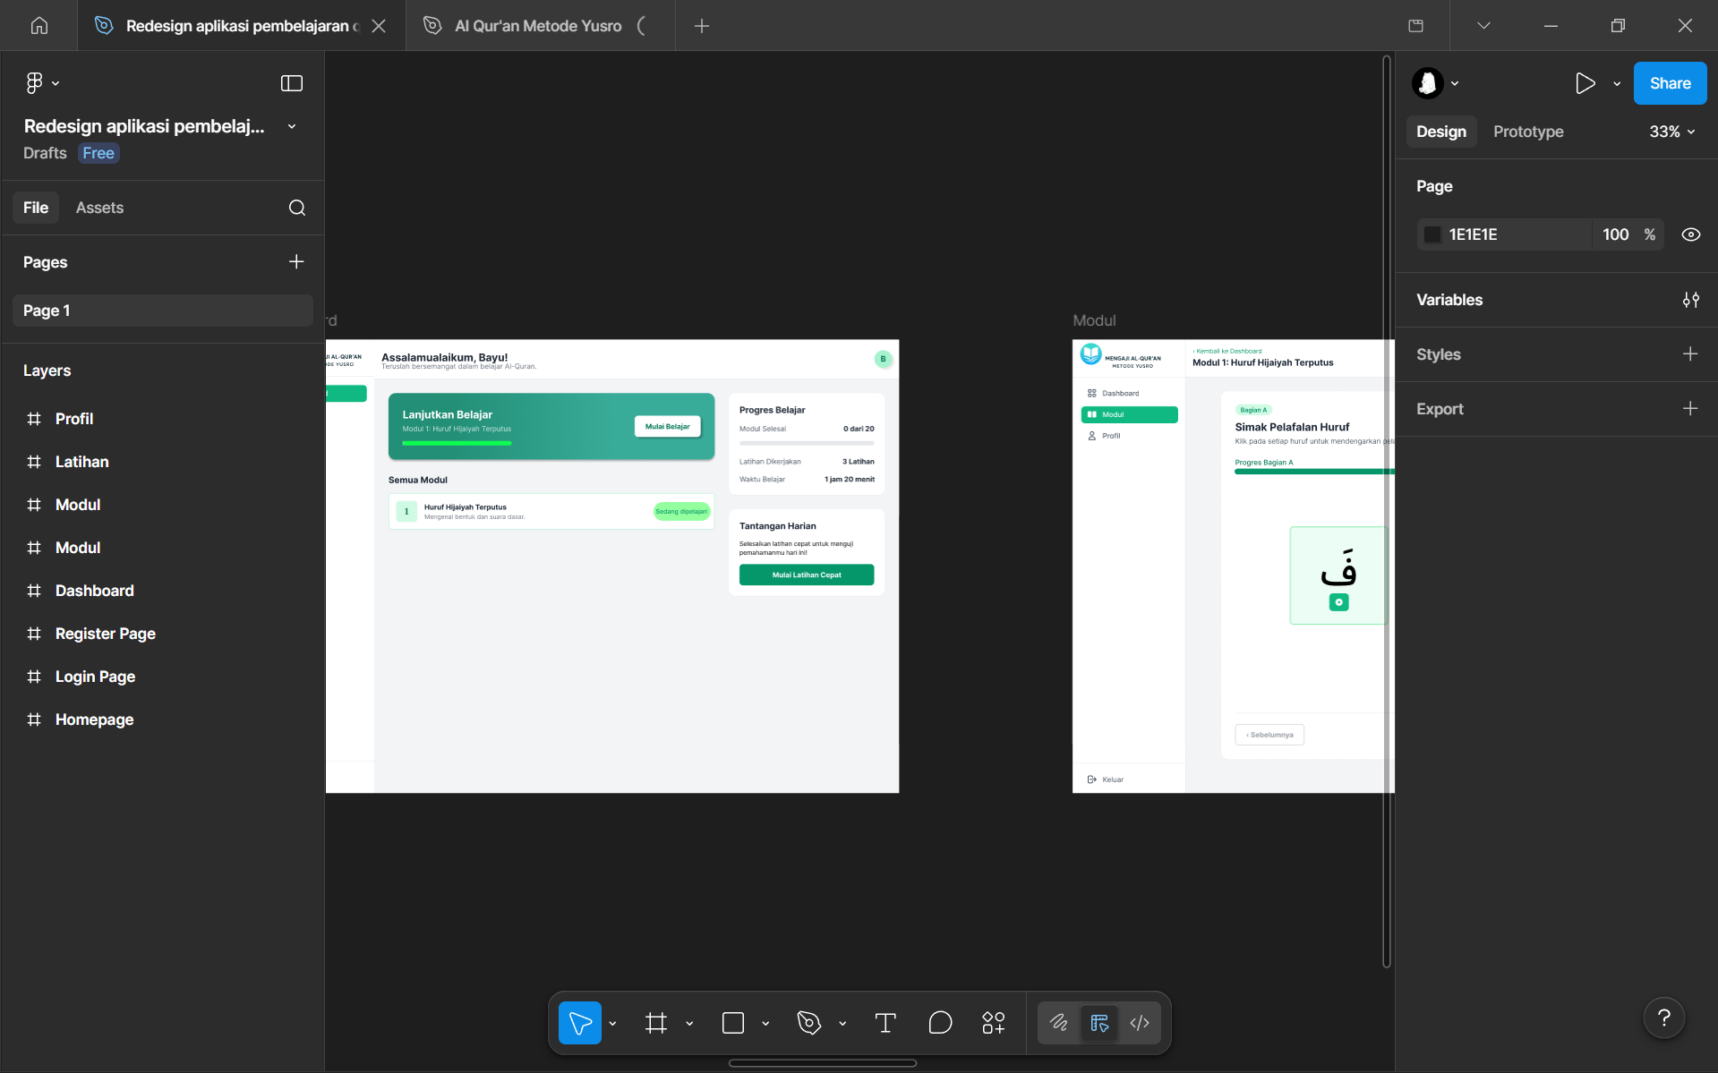
Task: Add export setting with Export plus
Action: (x=1690, y=408)
